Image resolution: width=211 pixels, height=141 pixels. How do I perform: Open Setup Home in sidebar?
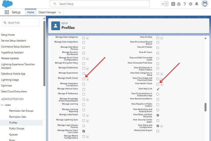(x=8, y=35)
